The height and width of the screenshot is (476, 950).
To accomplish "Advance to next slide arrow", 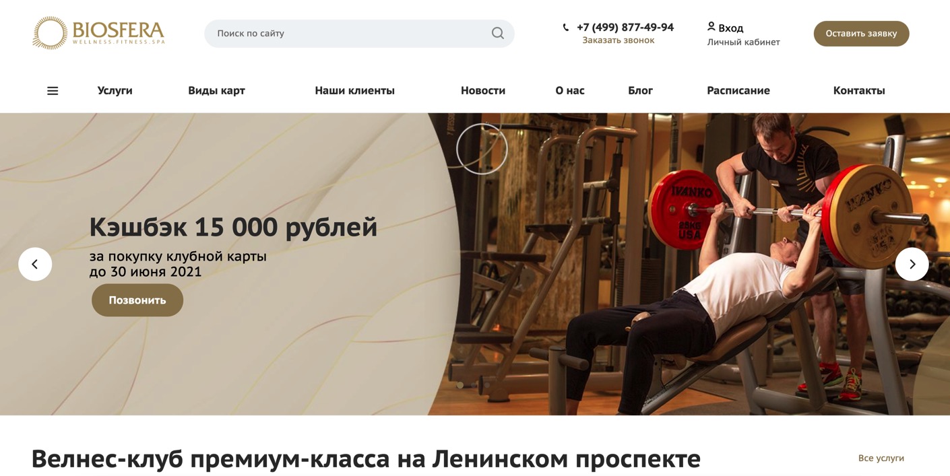I will pyautogui.click(x=912, y=264).
